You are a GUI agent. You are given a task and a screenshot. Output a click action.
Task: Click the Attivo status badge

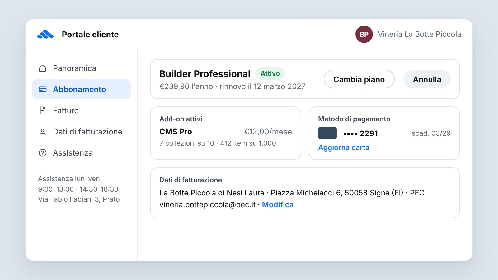click(x=270, y=74)
